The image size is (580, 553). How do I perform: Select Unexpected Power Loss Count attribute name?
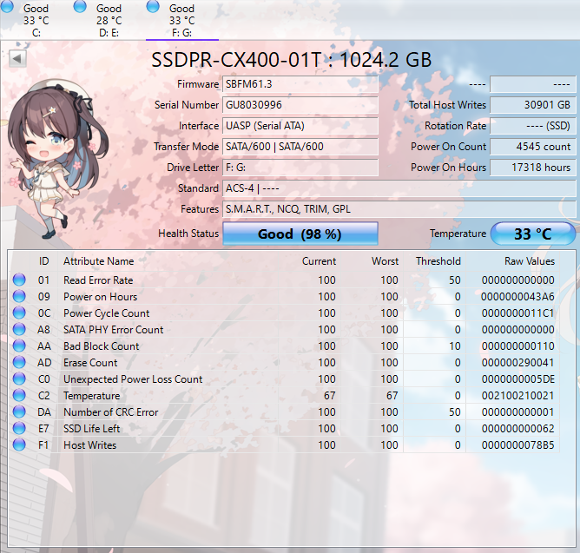[x=133, y=379]
